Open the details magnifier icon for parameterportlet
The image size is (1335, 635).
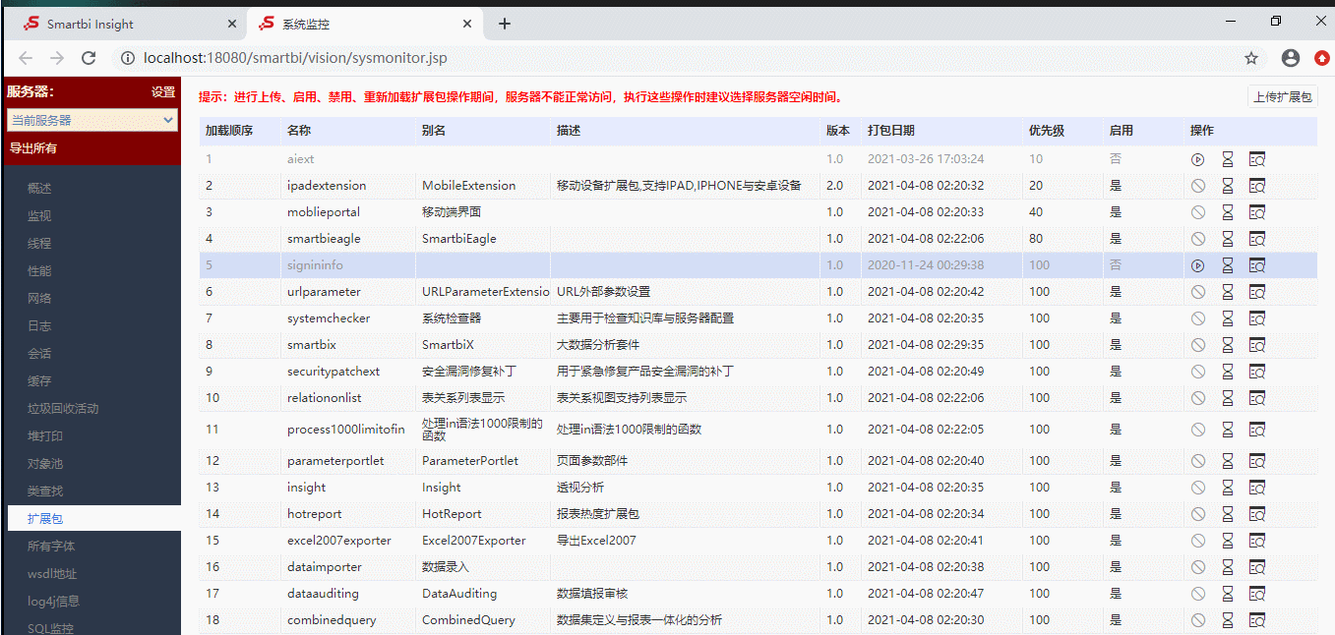pyautogui.click(x=1256, y=461)
